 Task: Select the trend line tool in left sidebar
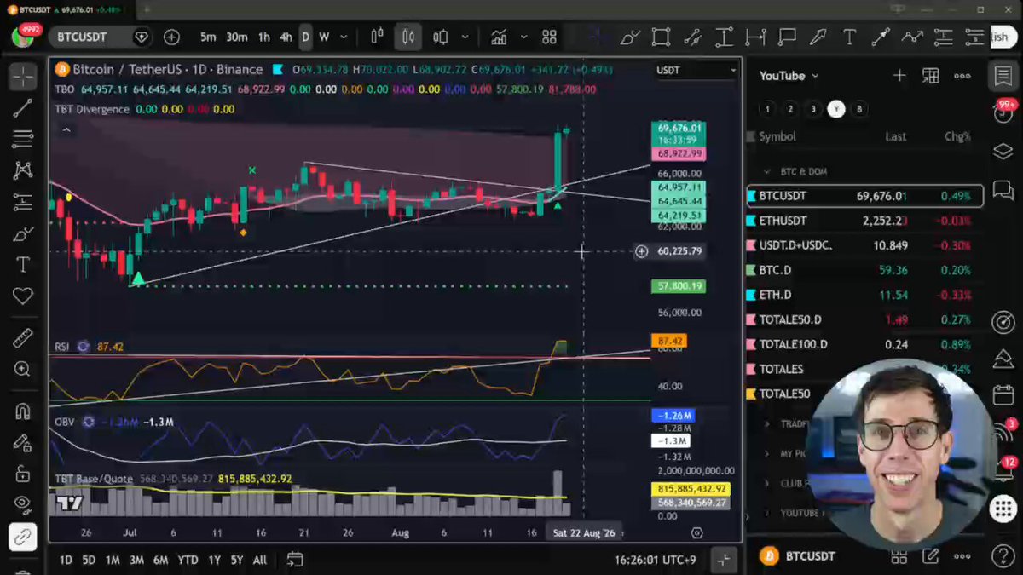click(22, 107)
